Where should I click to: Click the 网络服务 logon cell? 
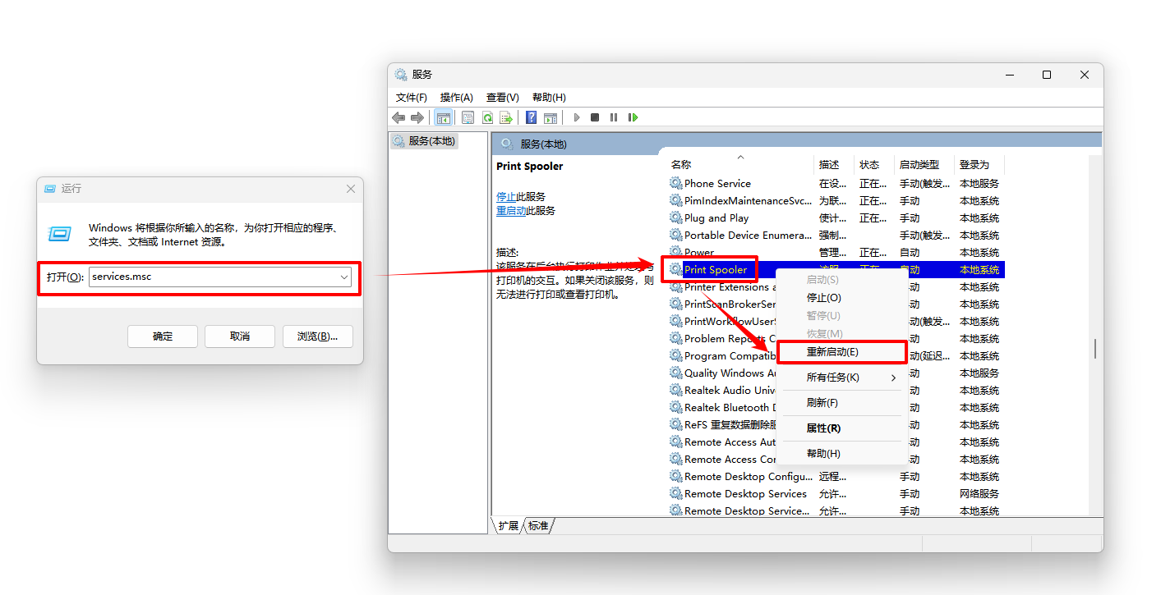[979, 493]
